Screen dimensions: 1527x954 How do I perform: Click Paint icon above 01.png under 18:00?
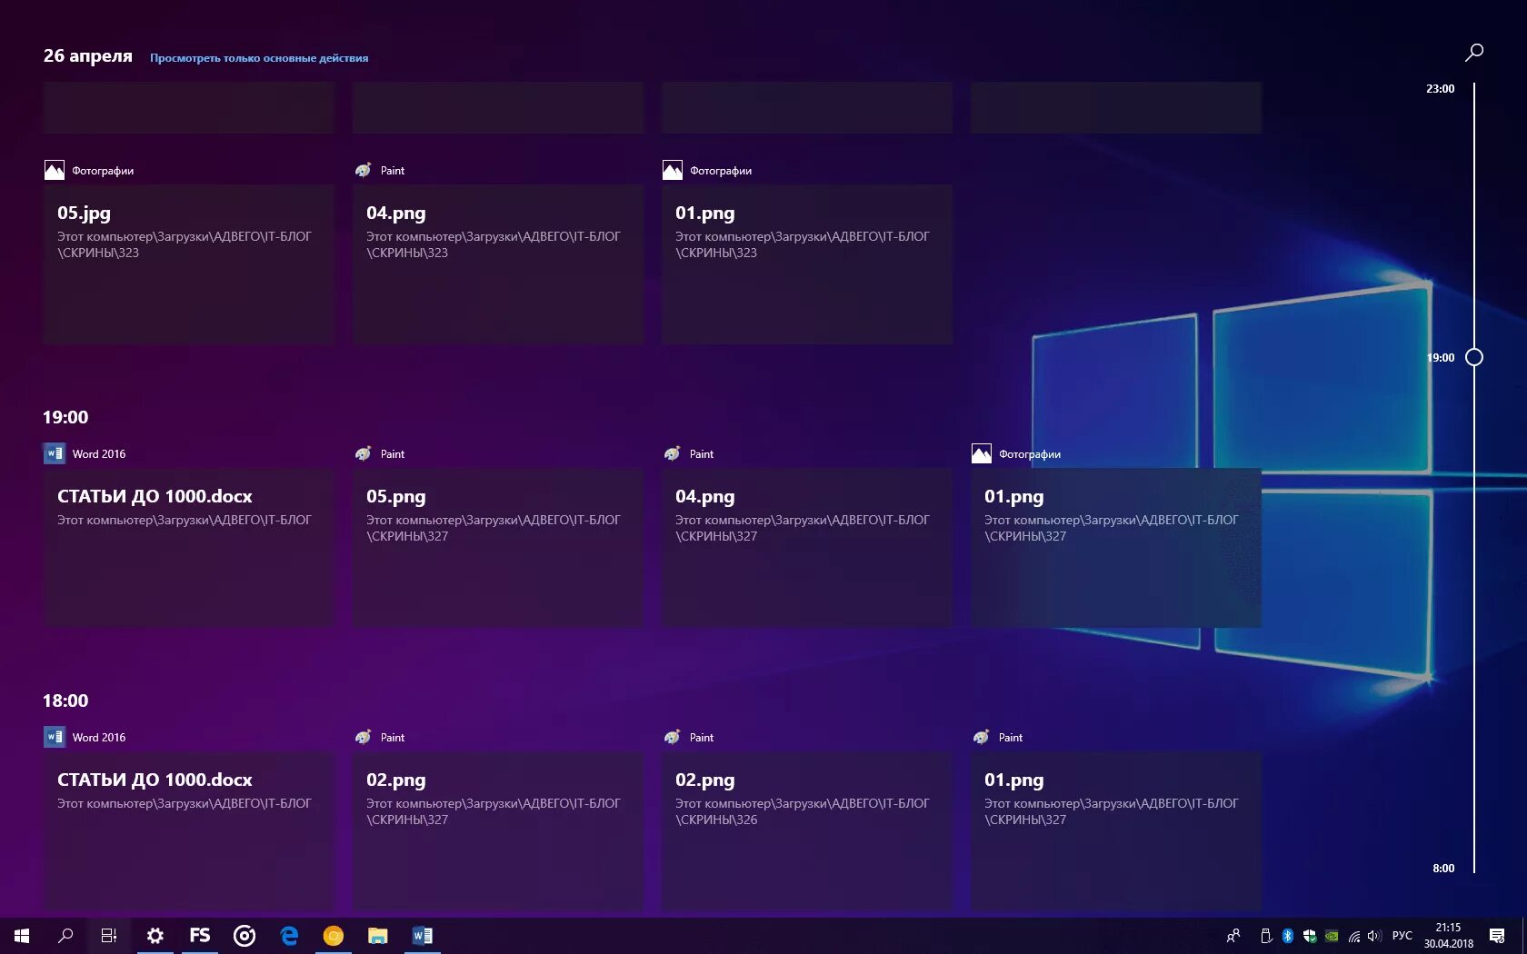(x=982, y=737)
